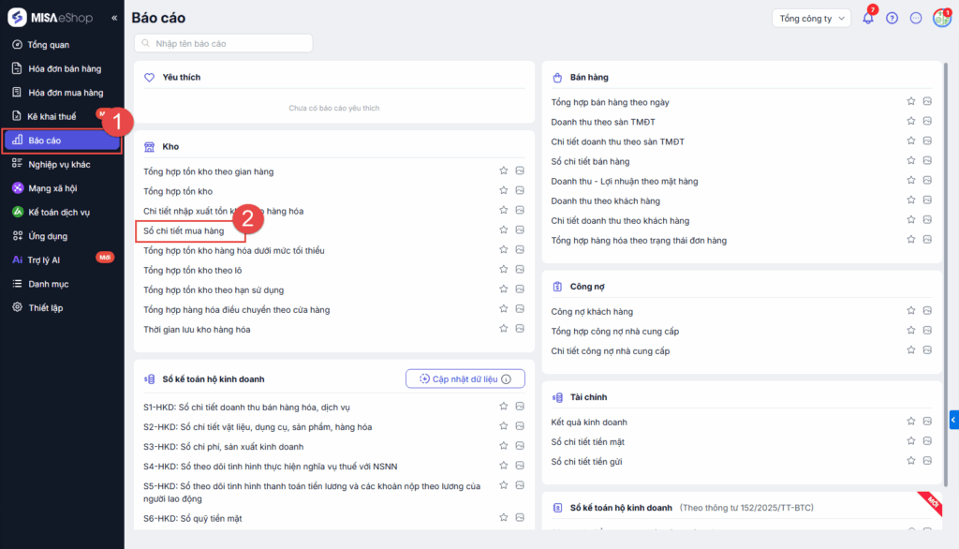Select Thiết lập in the sidebar
The image size is (959, 549).
[x=45, y=308]
